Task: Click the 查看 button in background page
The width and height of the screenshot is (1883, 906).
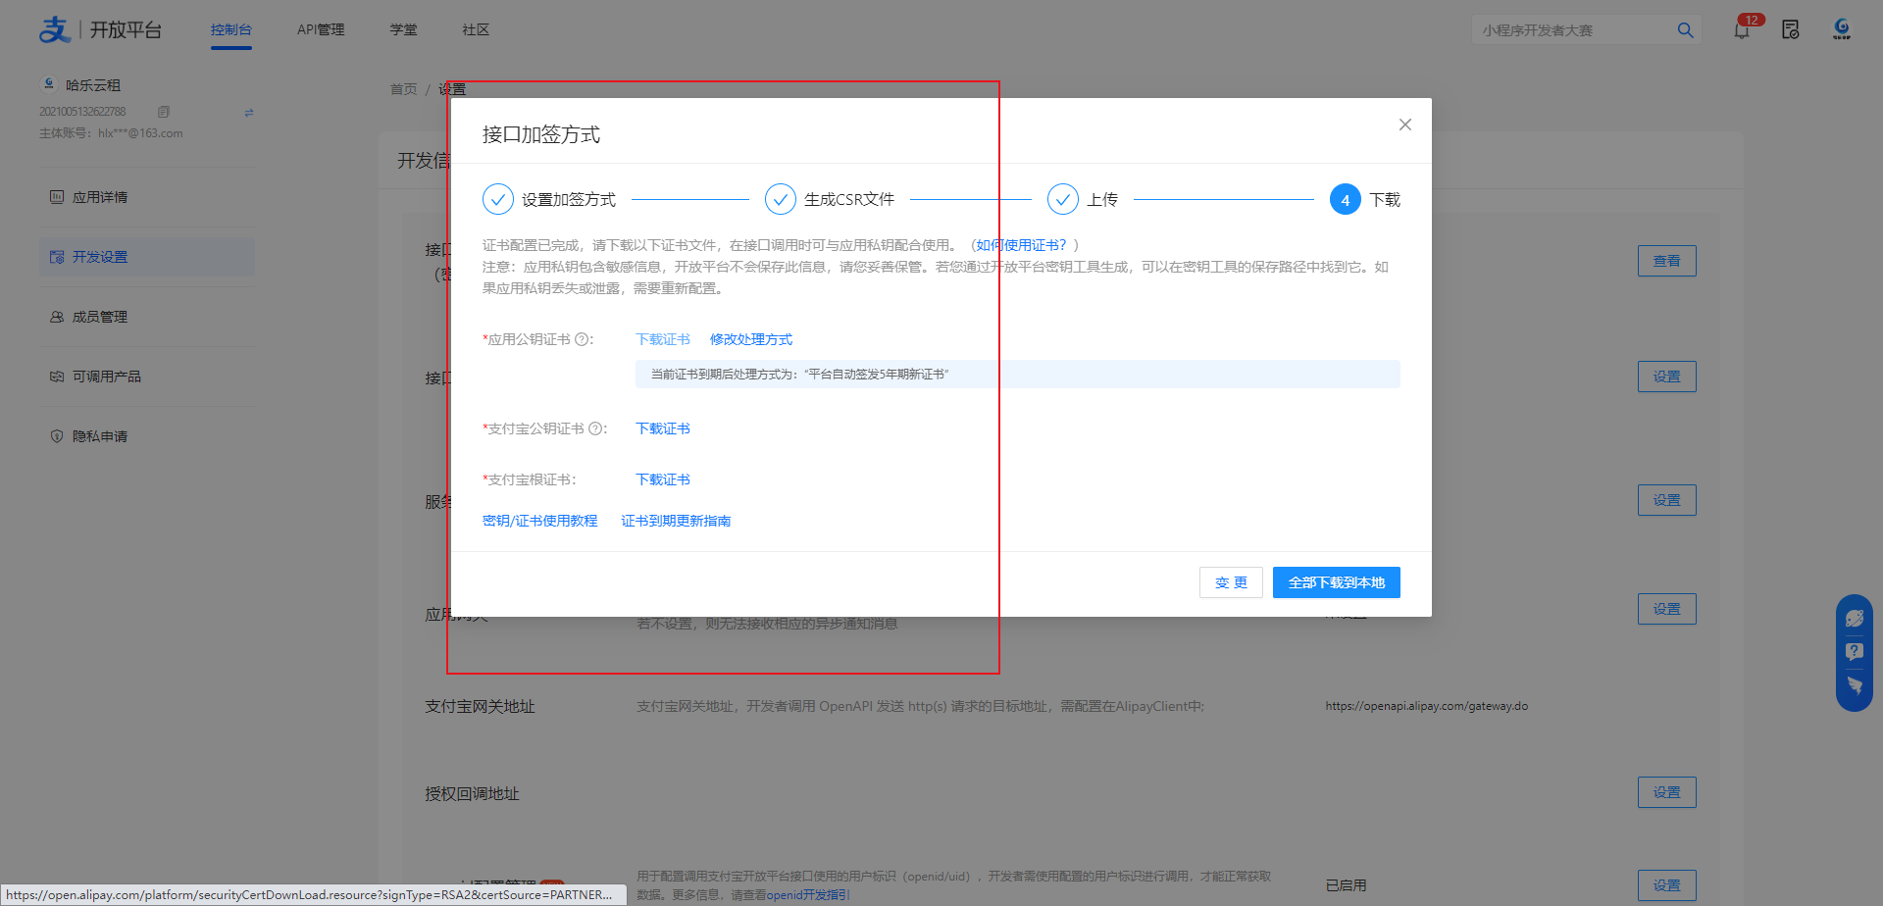Action: pos(1667,261)
